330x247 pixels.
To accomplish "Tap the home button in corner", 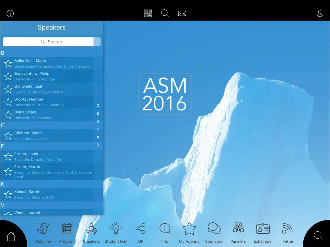I will click(11, 236).
